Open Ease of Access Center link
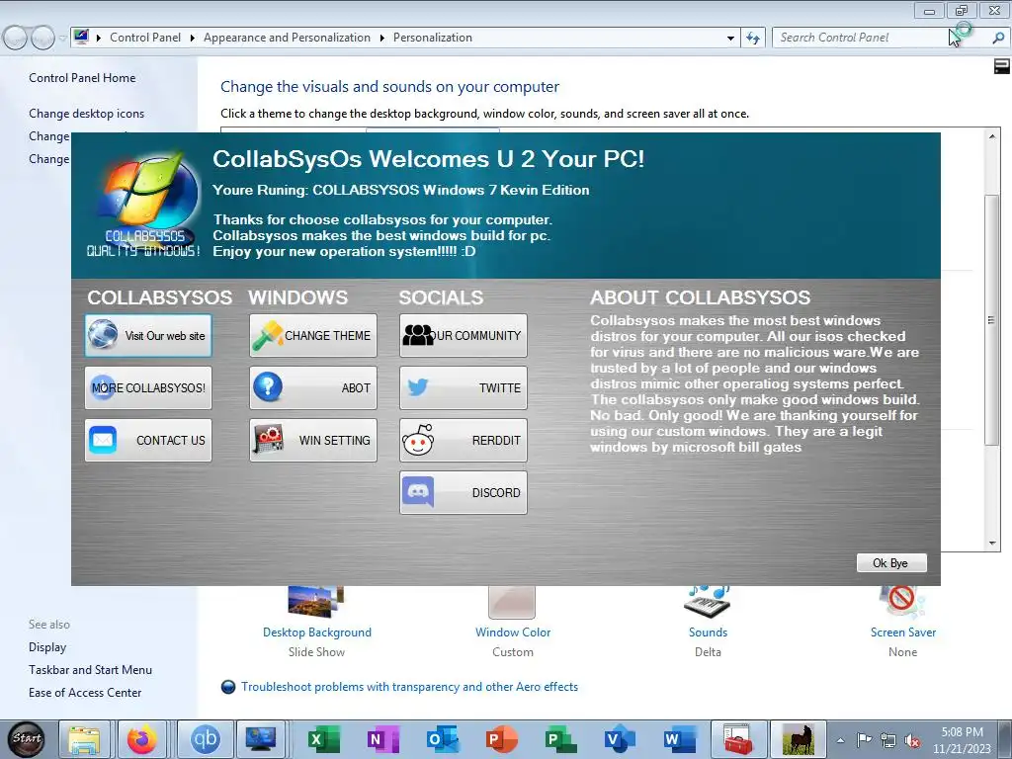The width and height of the screenshot is (1012, 759). coord(85,693)
